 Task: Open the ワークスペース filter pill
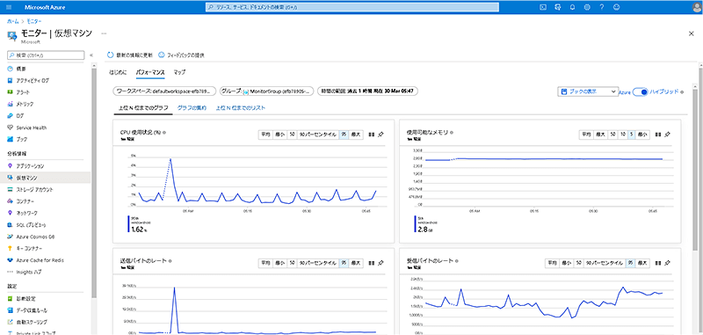[164, 91]
